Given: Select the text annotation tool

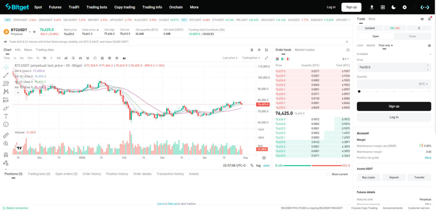Looking at the screenshot, I should click(x=6, y=116).
